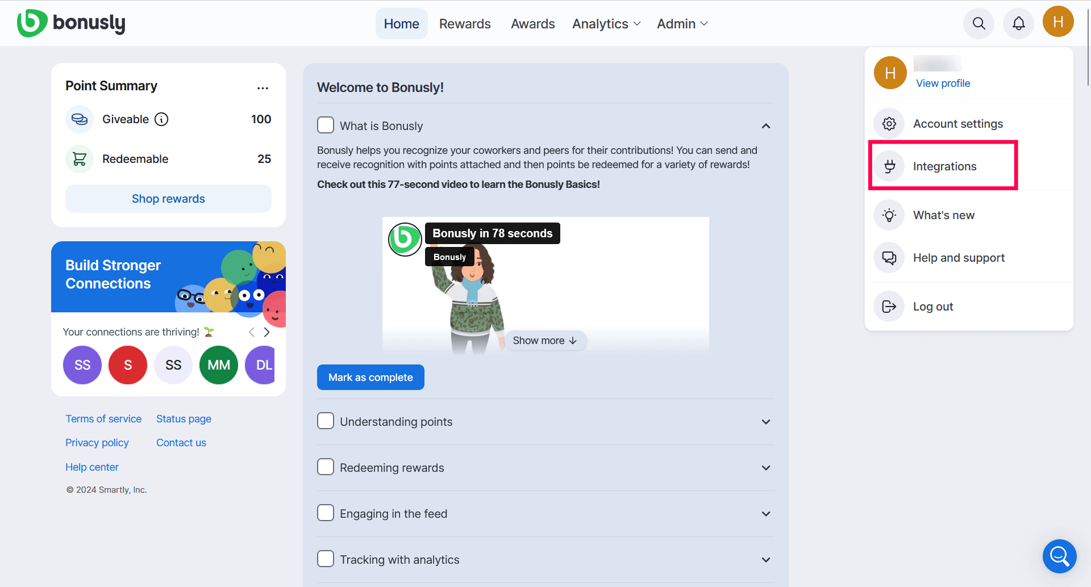Viewport: 1091px width, 587px height.
Task: Click the profile avatar in dropdown menu
Action: click(x=890, y=73)
